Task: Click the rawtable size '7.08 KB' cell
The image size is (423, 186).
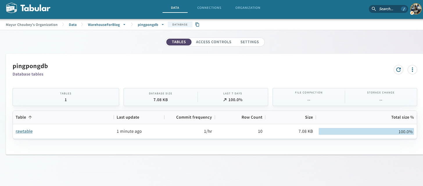Action: point(306,131)
